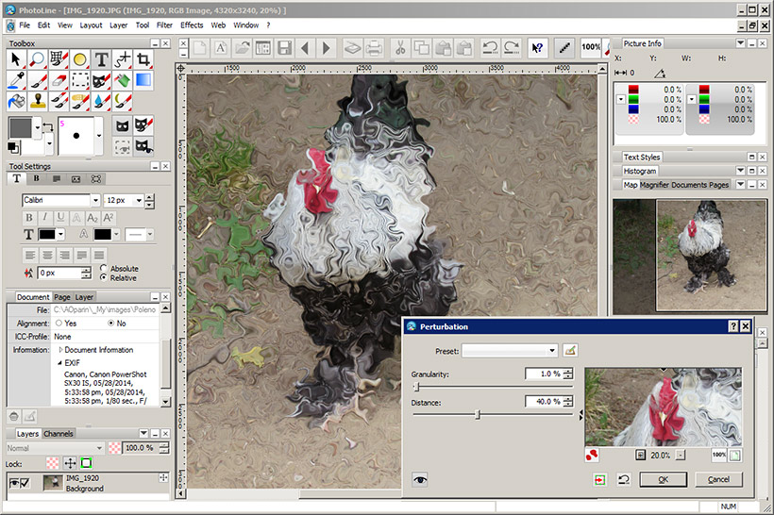The image size is (774, 515).
Task: Click the Save floppy disk toolbar icon
Action: click(284, 48)
